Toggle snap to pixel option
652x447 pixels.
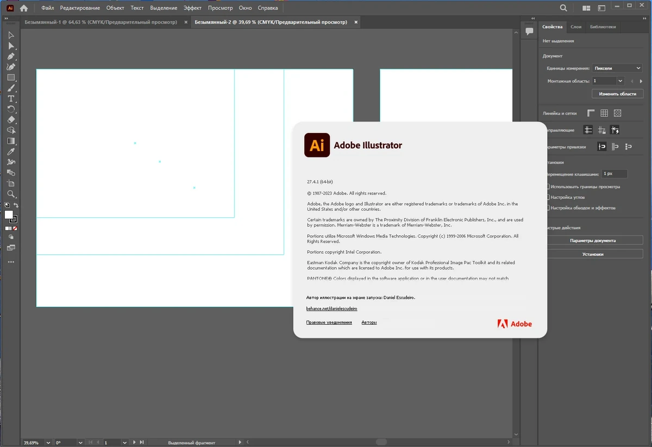pos(629,147)
